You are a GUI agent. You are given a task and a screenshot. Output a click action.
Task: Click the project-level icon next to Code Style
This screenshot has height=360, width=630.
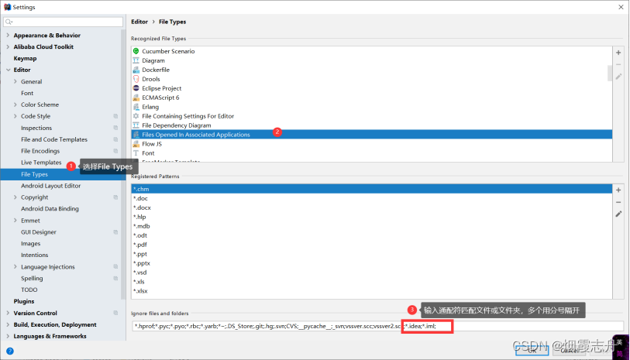coord(115,116)
